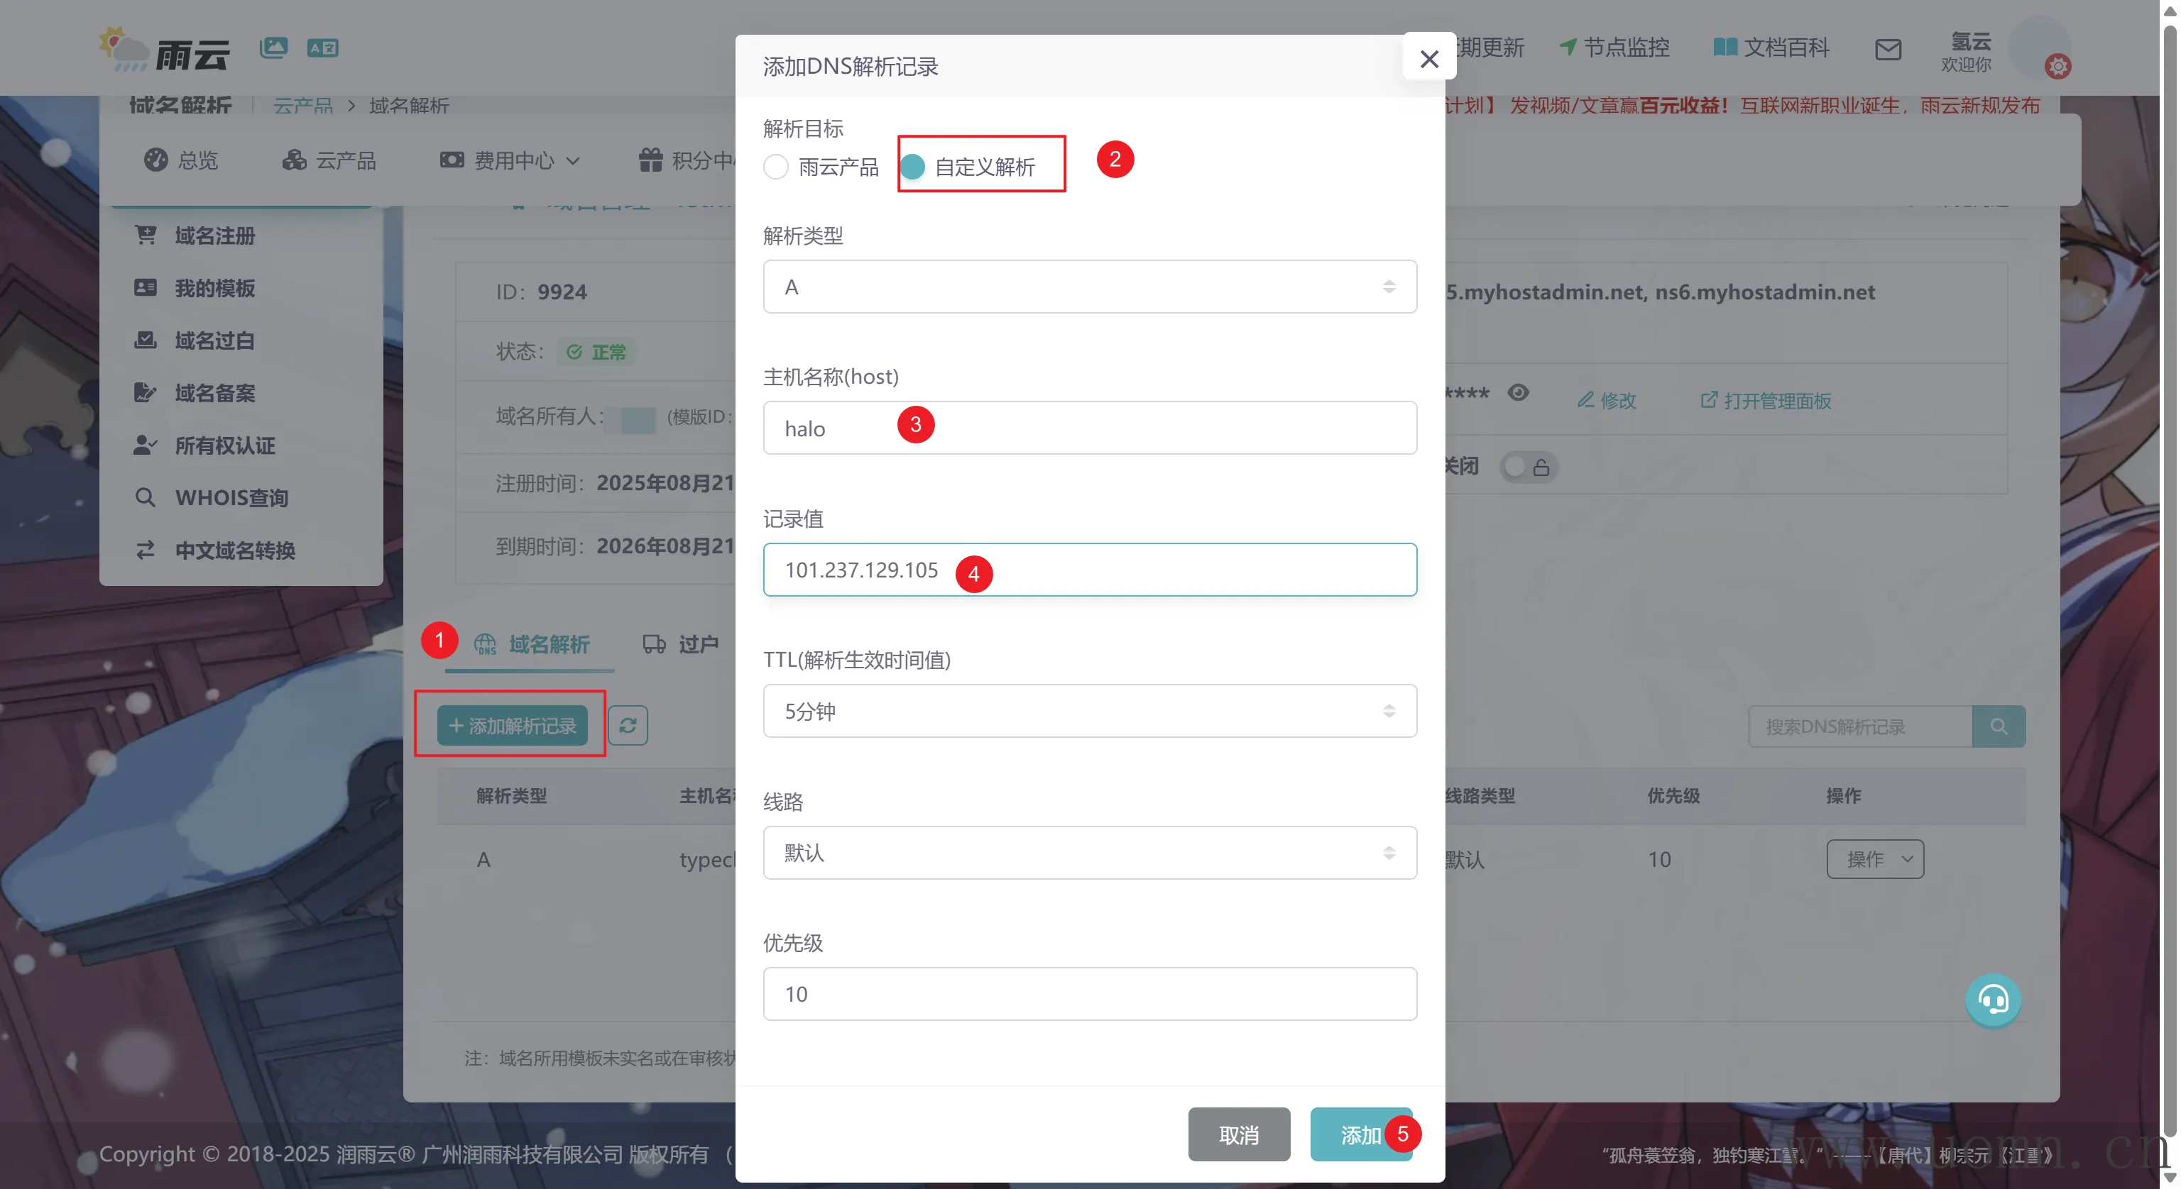This screenshot has width=2181, height=1189.
Task: Select the 雨云产品 radio option
Action: (775, 167)
